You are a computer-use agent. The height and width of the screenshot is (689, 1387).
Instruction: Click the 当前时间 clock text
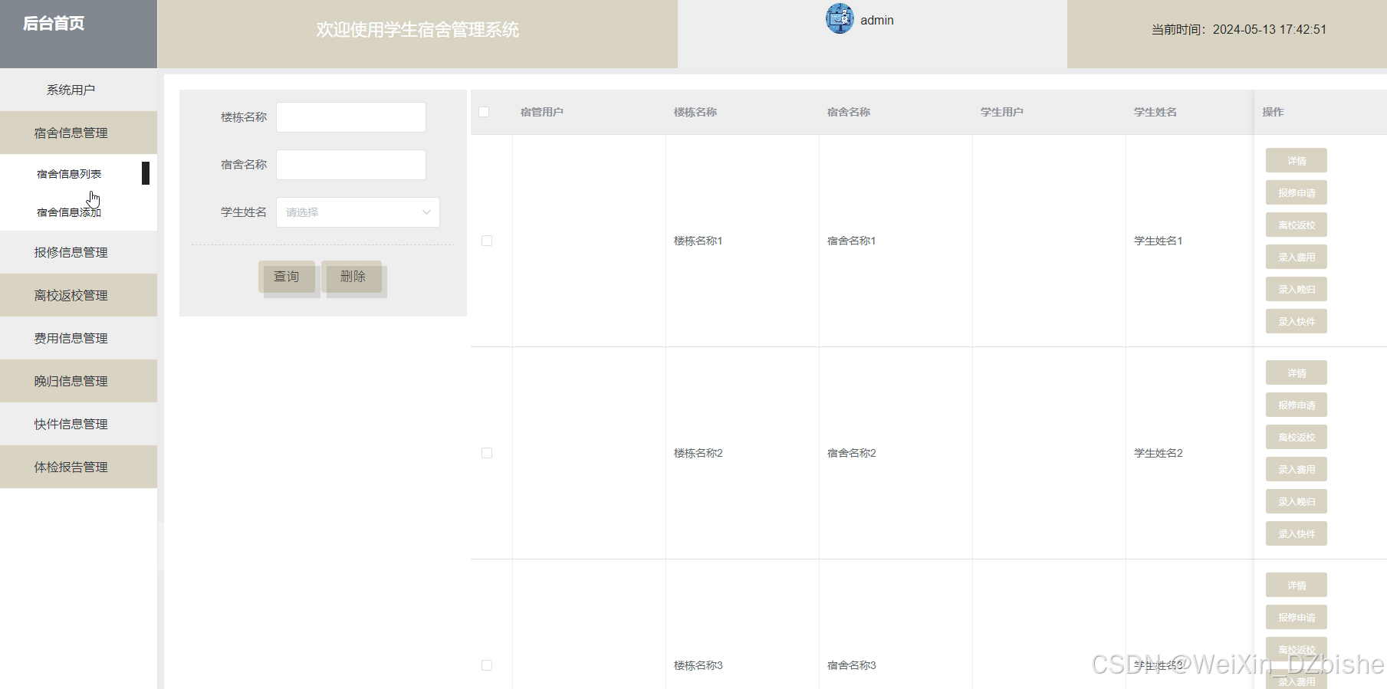[1239, 30]
